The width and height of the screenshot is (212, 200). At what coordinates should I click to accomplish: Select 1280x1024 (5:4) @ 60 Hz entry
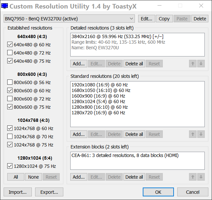(x=138, y=101)
